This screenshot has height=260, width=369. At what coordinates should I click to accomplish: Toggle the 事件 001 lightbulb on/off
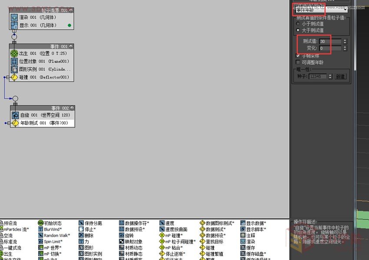click(x=71, y=46)
